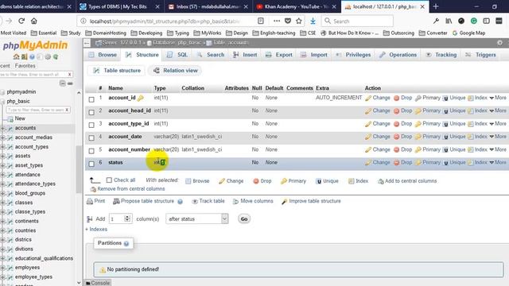Viewport: 509px width, 286px height.
Task: Open the Insert tab
Action: click(x=245, y=55)
